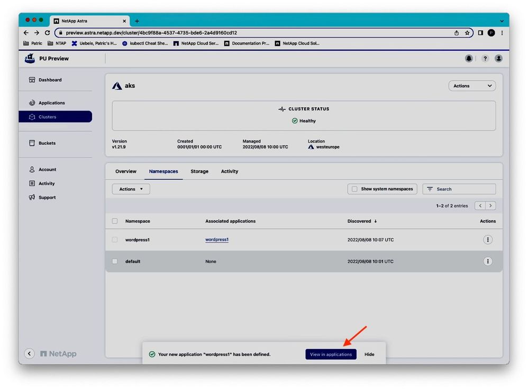
Task: Hide the application defined notification
Action: coord(369,354)
